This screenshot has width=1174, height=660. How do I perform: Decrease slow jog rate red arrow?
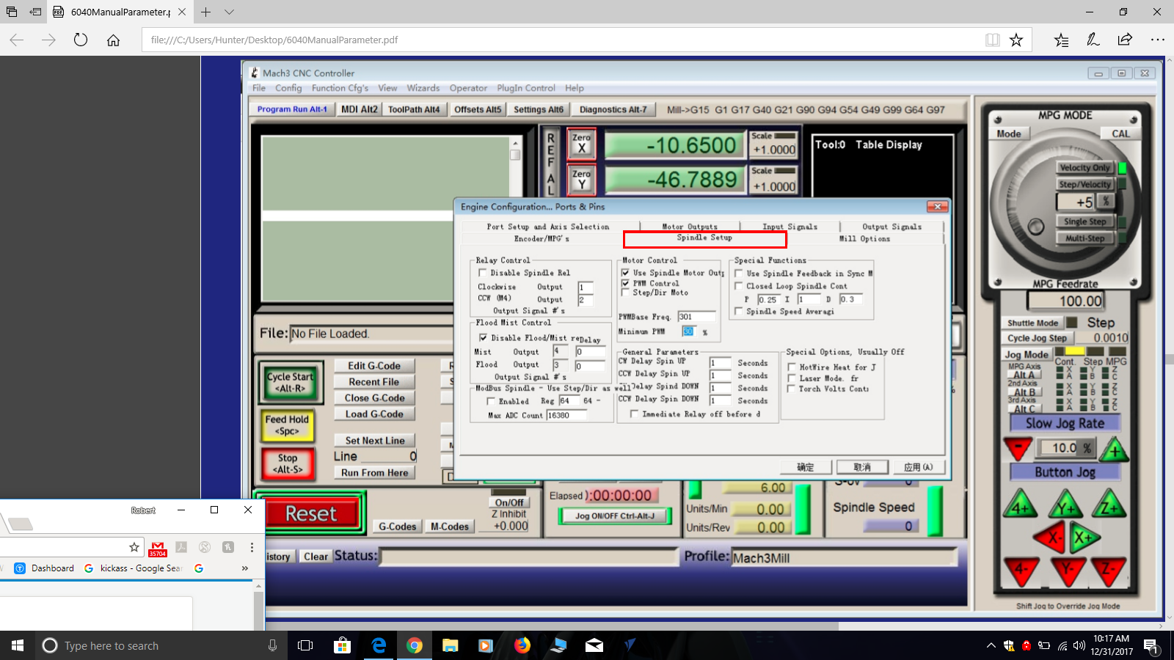click(1018, 448)
